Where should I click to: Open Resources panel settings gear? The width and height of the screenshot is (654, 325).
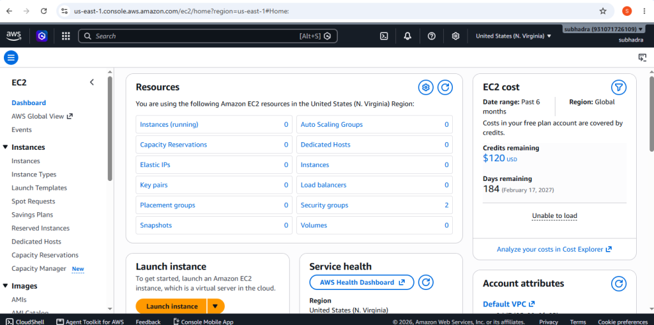[x=426, y=87]
